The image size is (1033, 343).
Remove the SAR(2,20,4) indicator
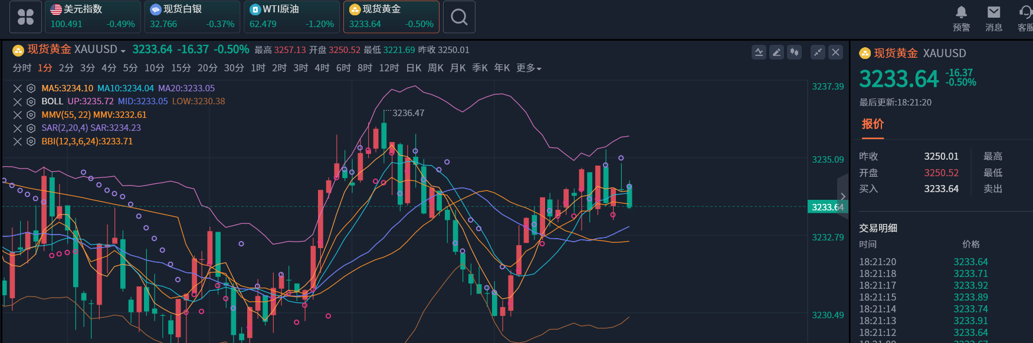[18, 128]
